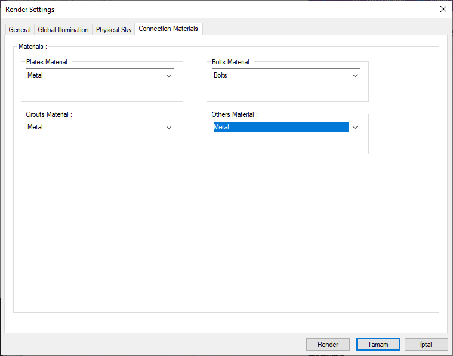Select the Physical Sky tab
The height and width of the screenshot is (356, 453).
tap(113, 30)
